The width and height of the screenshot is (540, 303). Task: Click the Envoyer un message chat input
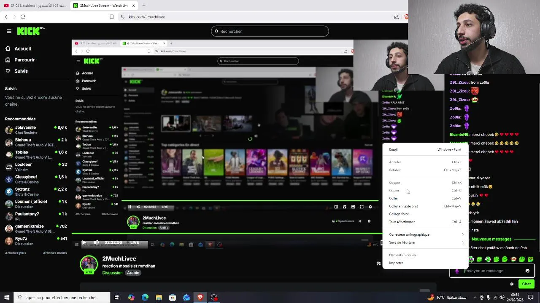click(492, 271)
